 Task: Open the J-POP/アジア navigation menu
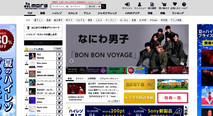click(132, 13)
